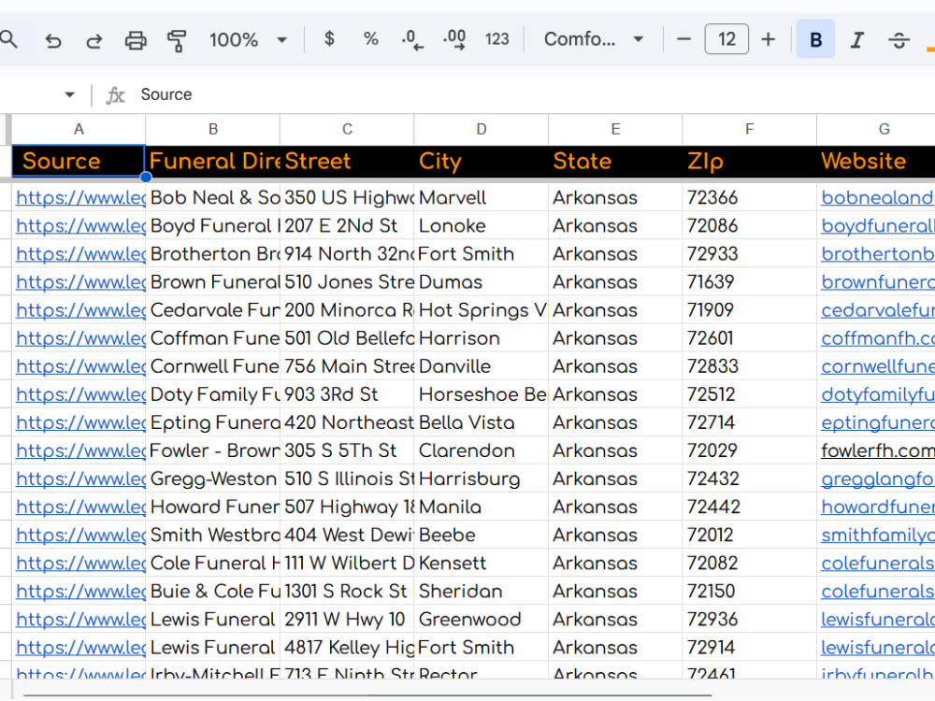Select column B header

point(213,129)
